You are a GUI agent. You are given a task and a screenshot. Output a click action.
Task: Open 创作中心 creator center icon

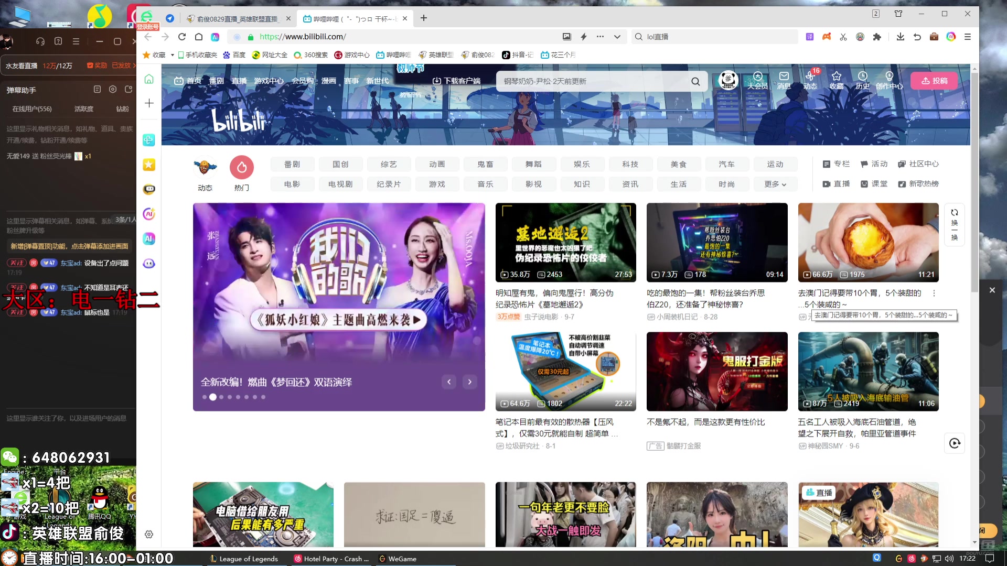(890, 81)
